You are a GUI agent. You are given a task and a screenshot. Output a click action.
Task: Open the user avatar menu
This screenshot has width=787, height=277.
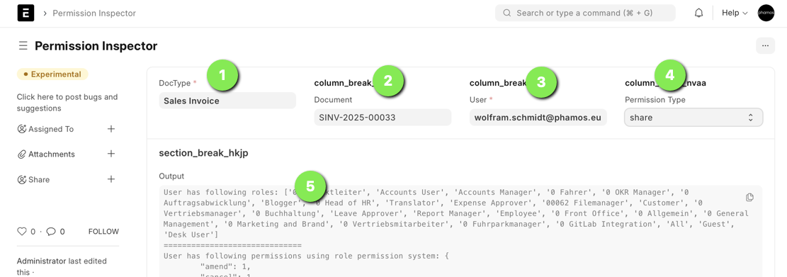click(x=766, y=13)
